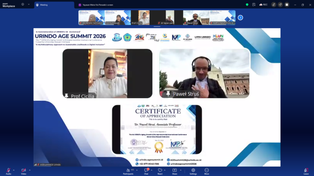Select Paweł Struś thumbnail in gallery strip
This screenshot has width=314, height=176.
tap(196, 18)
